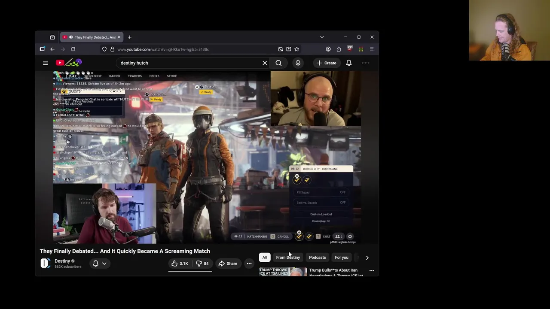Screen dimensions: 550x309
Task: Reload the current page
Action: click(73, 49)
